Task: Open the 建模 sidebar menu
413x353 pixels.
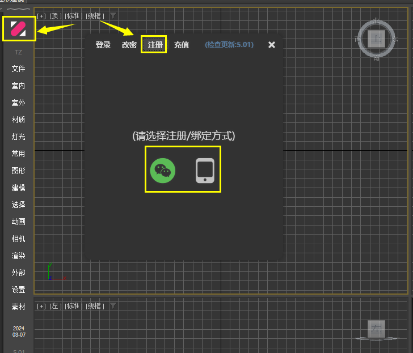Action: pos(18,188)
